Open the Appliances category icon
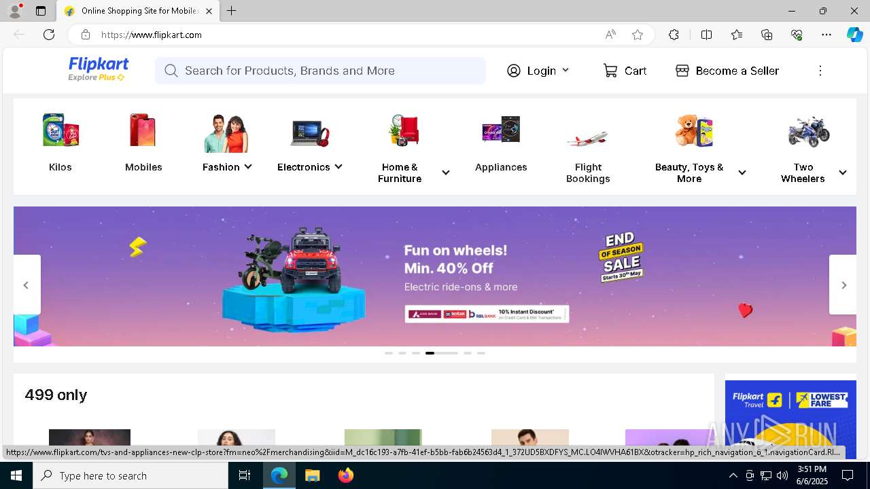This screenshot has height=489, width=870. tap(501, 129)
